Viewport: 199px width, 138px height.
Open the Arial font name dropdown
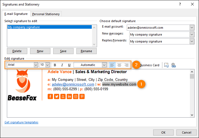click(x=36, y=65)
